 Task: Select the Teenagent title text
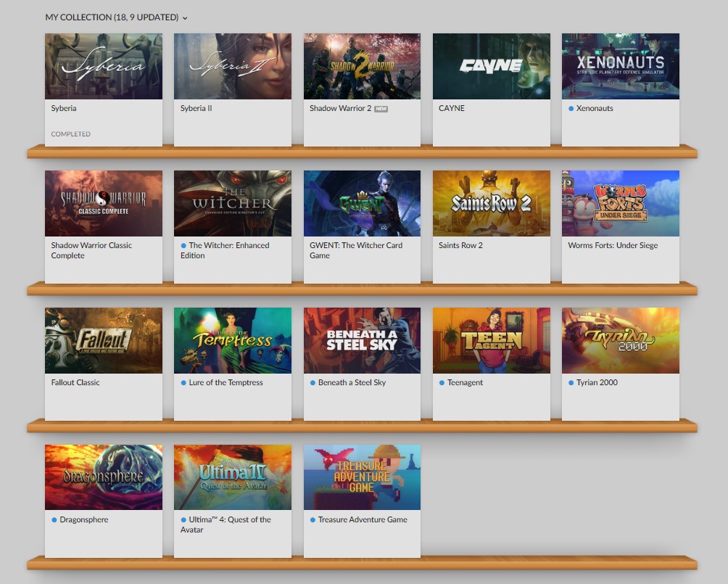465,382
